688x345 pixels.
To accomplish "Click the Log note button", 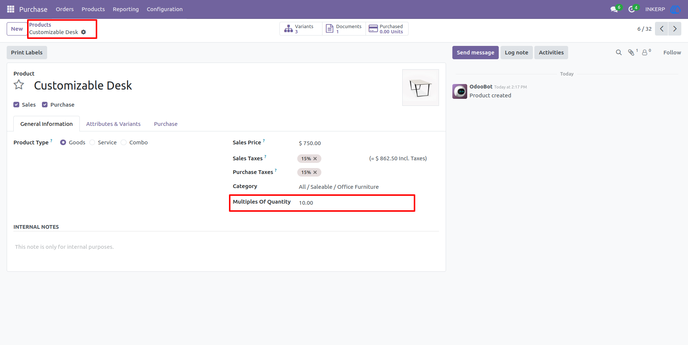I will (x=517, y=53).
